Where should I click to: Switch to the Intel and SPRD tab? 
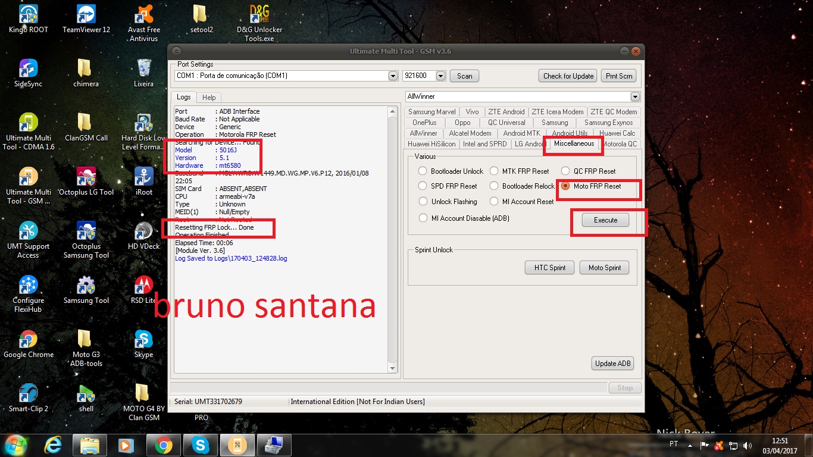coord(485,144)
